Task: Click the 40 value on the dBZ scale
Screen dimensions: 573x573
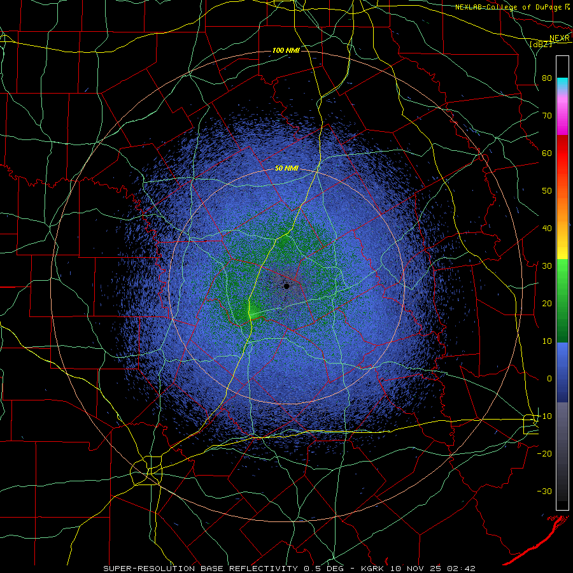Action: coord(547,229)
